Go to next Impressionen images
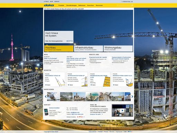 coord(132,97)
